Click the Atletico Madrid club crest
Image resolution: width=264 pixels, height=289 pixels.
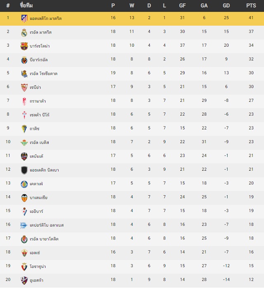point(24,19)
